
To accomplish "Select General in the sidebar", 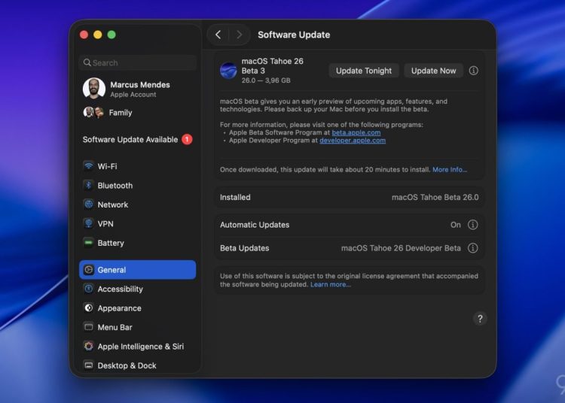I will [137, 270].
